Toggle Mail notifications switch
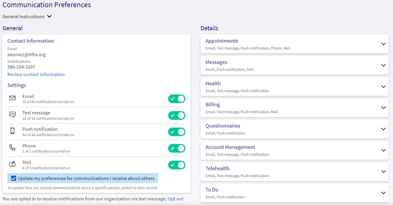 click(177, 165)
